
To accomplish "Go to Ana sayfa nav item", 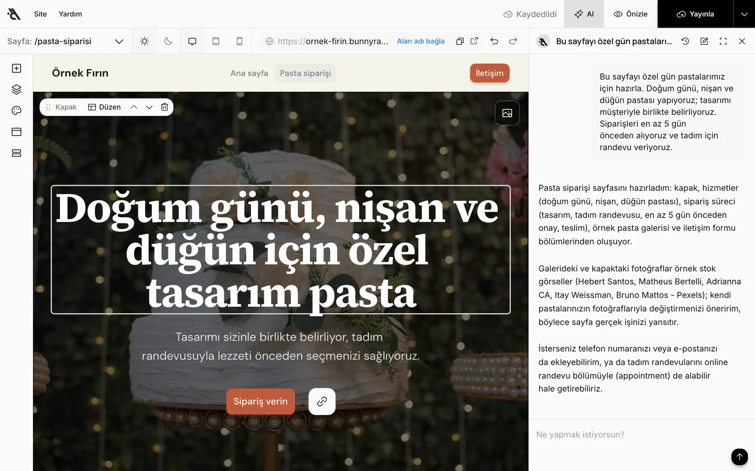I will click(249, 73).
